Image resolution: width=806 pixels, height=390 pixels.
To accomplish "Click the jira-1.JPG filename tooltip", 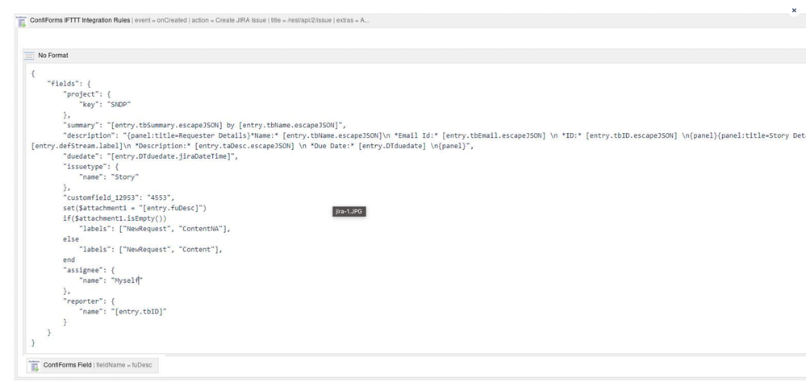I will pyautogui.click(x=349, y=211).
